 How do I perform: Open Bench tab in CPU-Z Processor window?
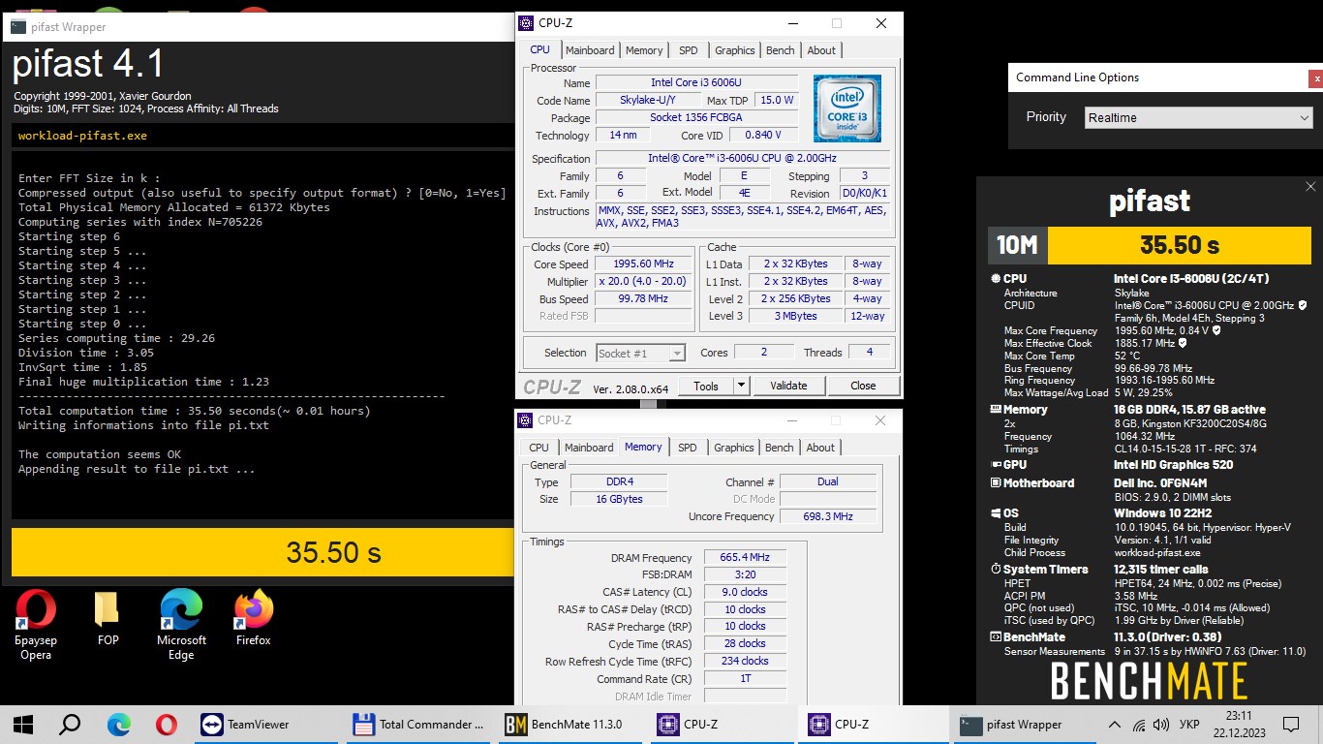[x=780, y=50]
